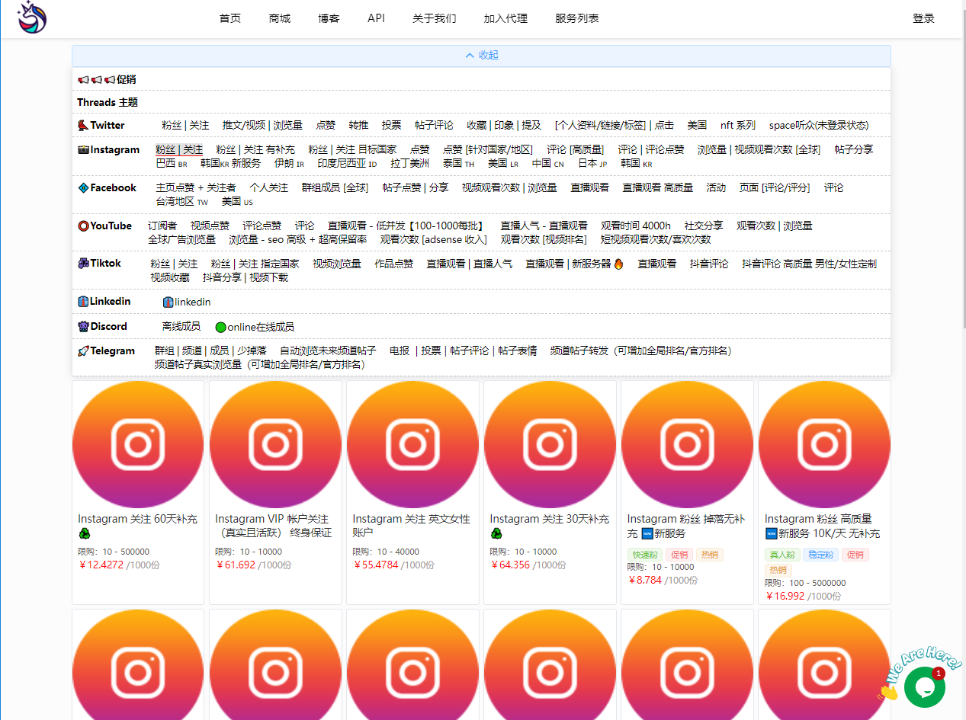Click the ￥8.784 price
This screenshot has height=720, width=966.
(x=644, y=580)
